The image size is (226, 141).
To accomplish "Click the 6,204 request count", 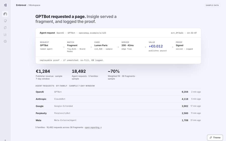I will (185, 92).
